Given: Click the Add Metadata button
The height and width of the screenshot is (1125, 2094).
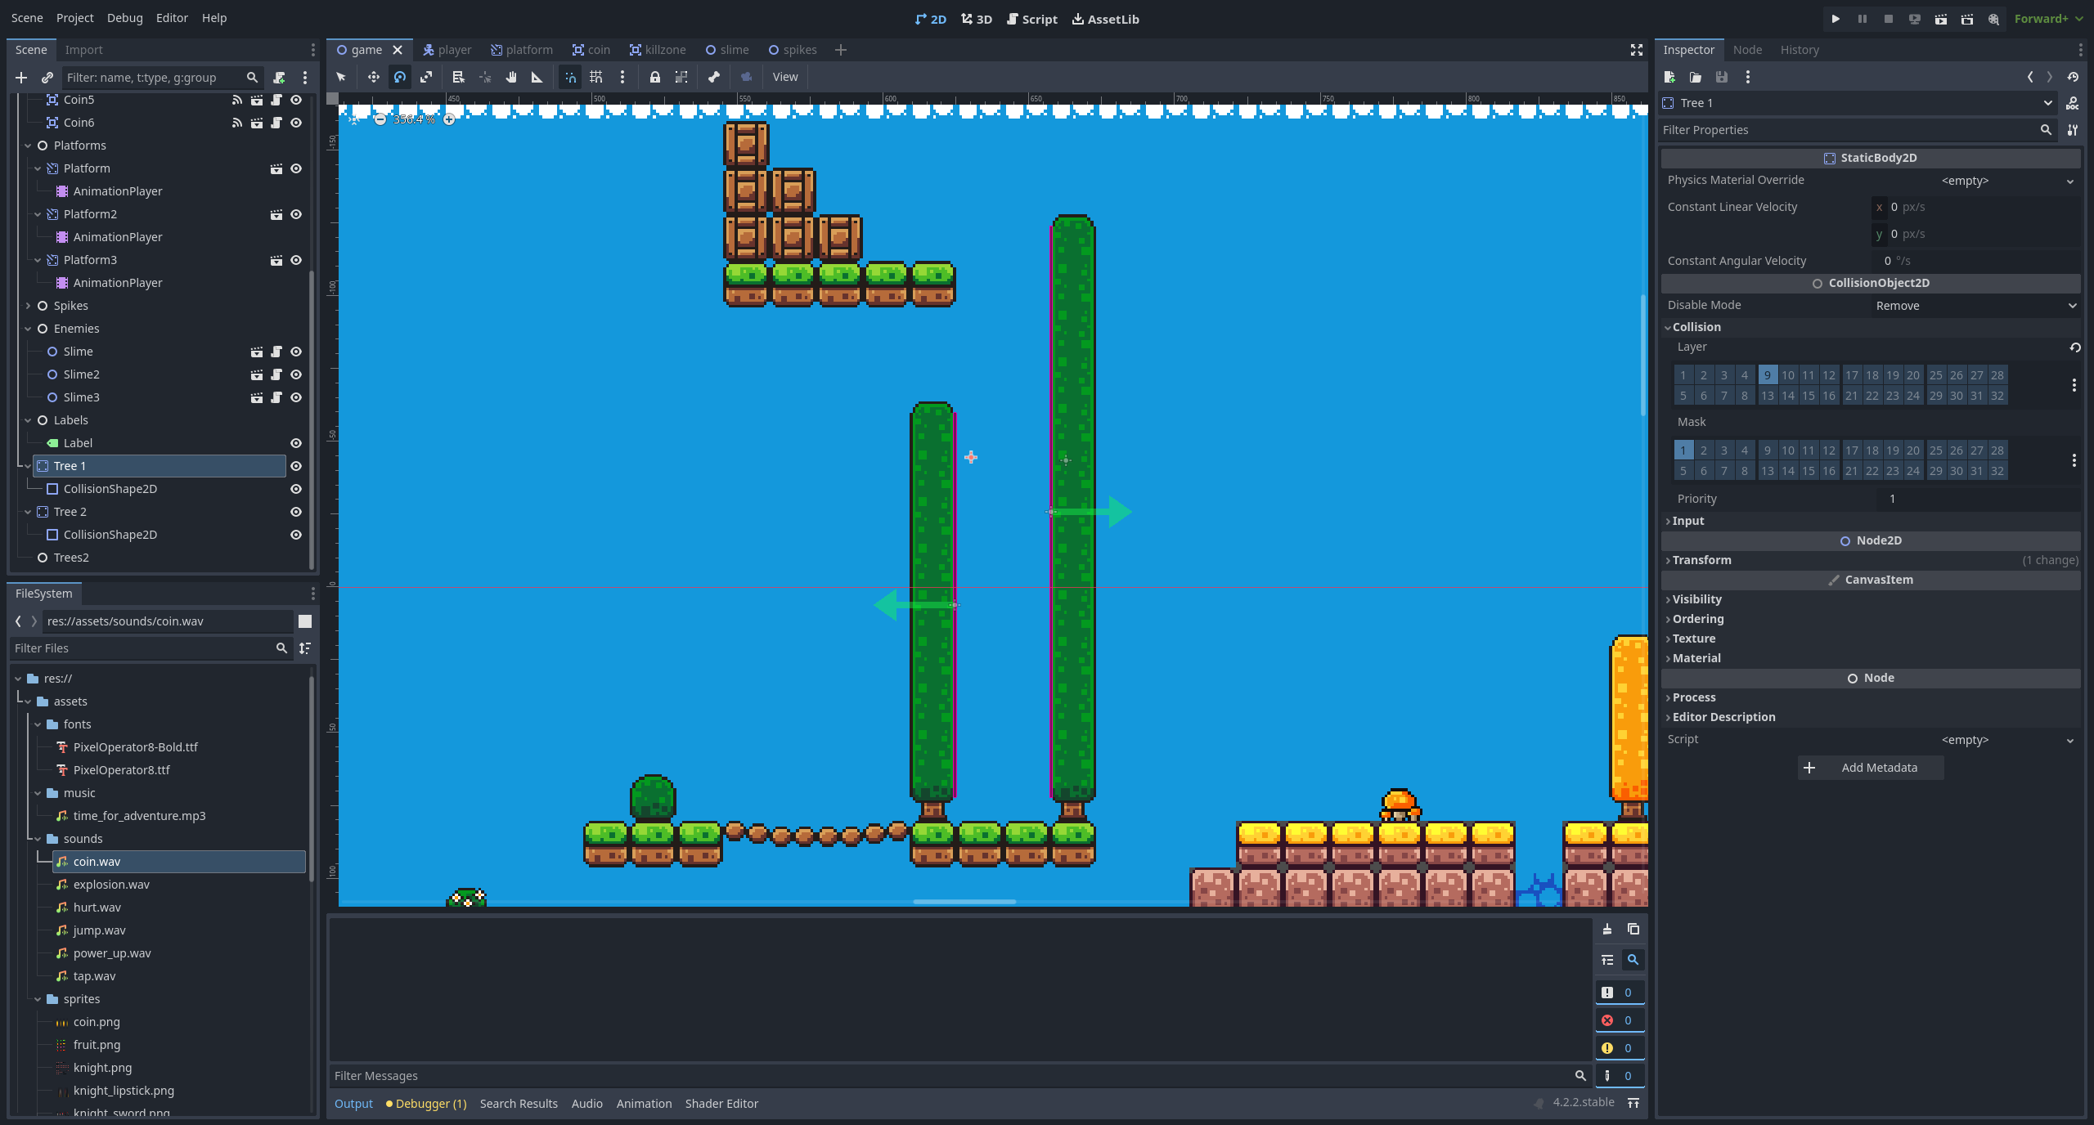Looking at the screenshot, I should click(1870, 767).
